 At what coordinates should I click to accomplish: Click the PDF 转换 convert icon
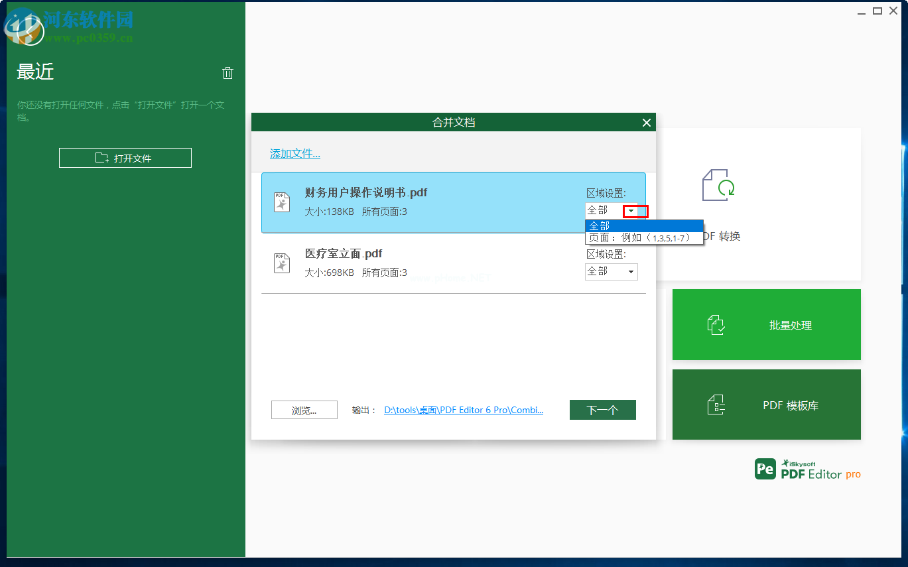coord(718,185)
